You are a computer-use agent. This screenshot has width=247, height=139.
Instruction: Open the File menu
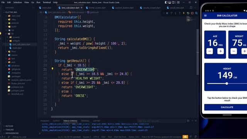(3, 2)
